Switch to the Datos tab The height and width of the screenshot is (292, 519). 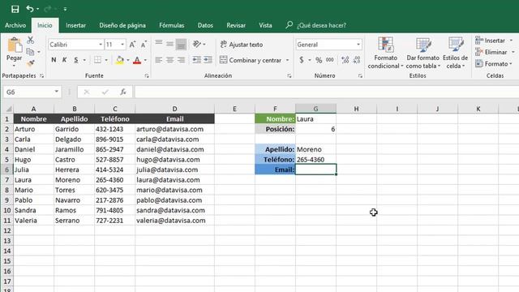(x=205, y=25)
